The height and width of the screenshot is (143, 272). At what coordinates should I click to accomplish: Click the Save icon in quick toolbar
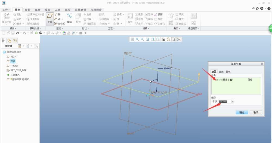point(13,33)
